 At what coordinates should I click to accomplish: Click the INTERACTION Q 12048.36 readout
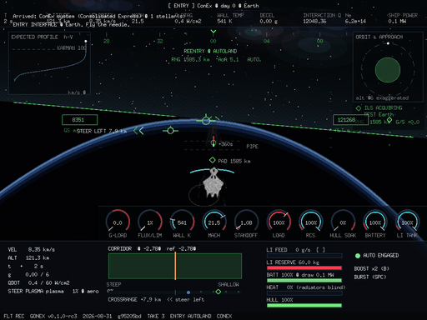coord(322,18)
